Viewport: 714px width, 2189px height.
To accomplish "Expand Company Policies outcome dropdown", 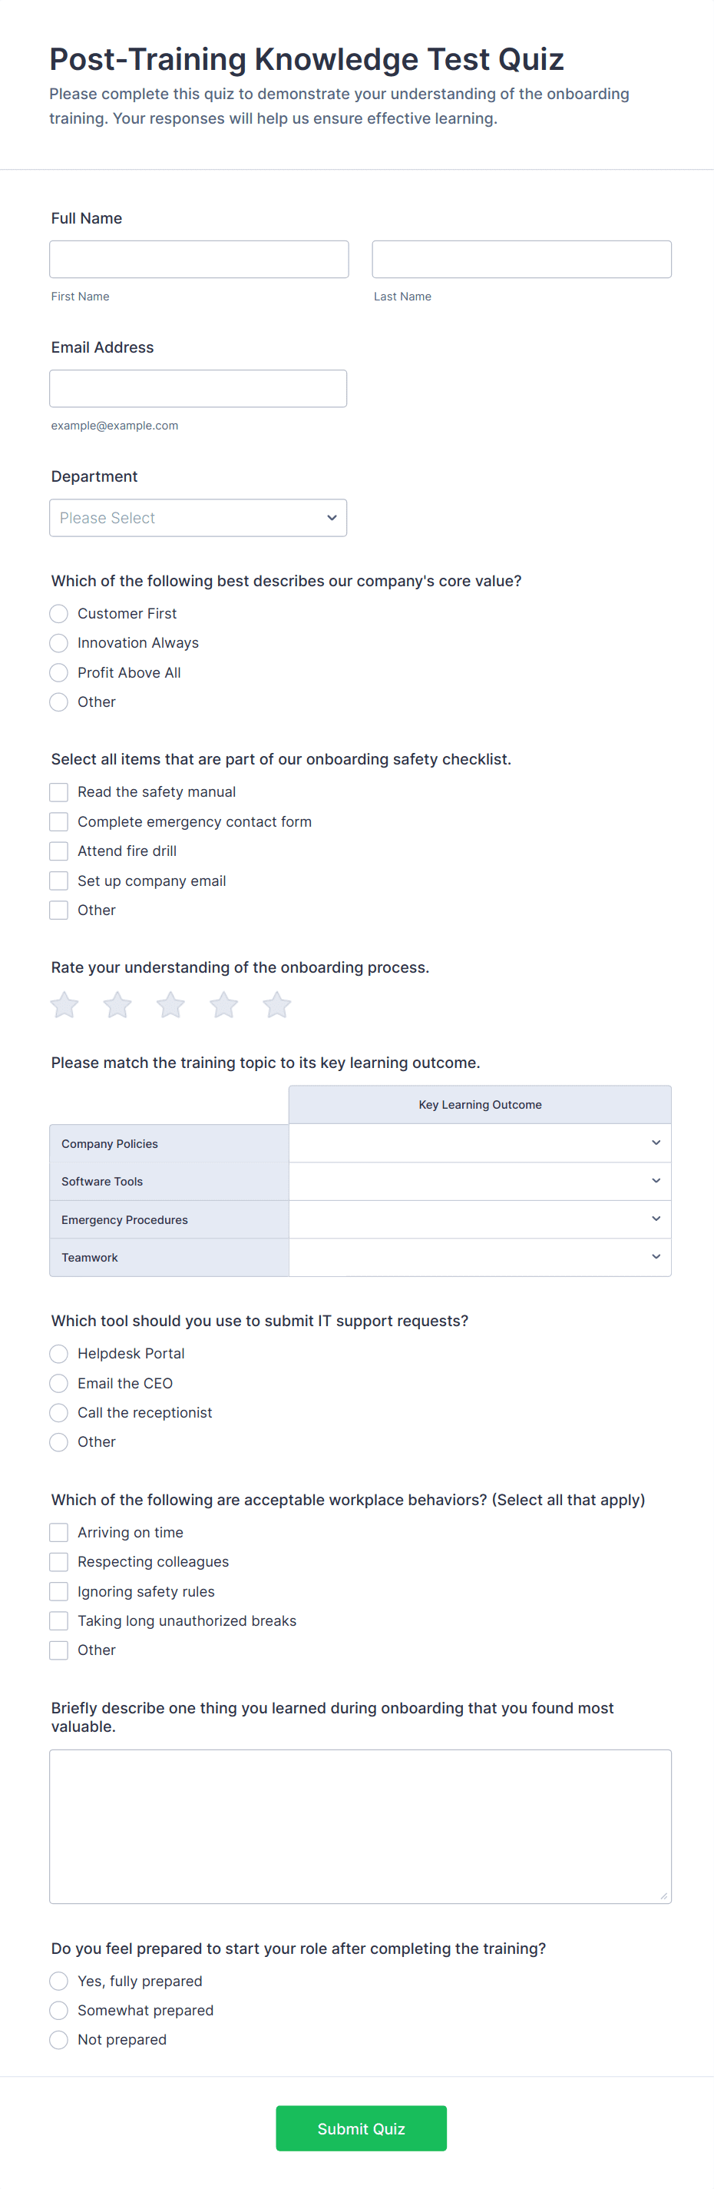I will (480, 1143).
